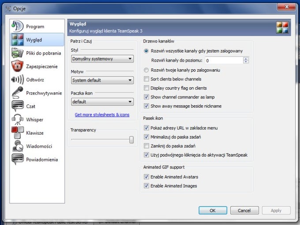This screenshot has height=225, width=300.
Task: Open the Styl dropdown Domyślny systemowy
Action: pyautogui.click(x=102, y=59)
